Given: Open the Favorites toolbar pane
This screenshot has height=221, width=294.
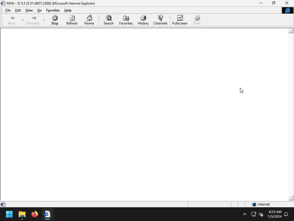Looking at the screenshot, I should click(x=126, y=20).
